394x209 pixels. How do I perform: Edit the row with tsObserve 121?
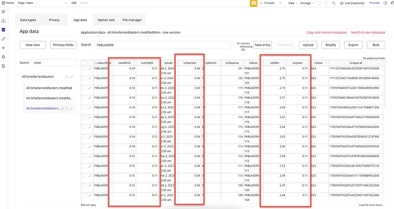pos(90,69)
